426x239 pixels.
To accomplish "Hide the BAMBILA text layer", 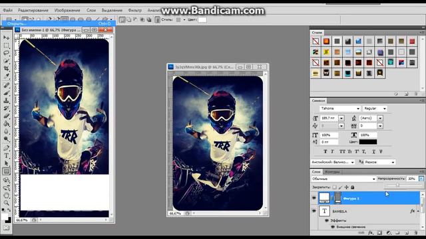I will coord(314,211).
